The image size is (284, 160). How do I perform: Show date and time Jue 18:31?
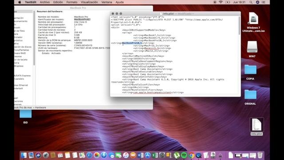(239, 2)
